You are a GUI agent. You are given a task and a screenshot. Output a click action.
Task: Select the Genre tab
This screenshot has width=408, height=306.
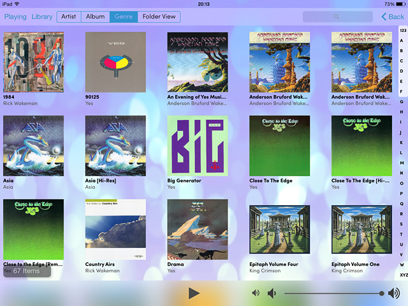point(123,17)
